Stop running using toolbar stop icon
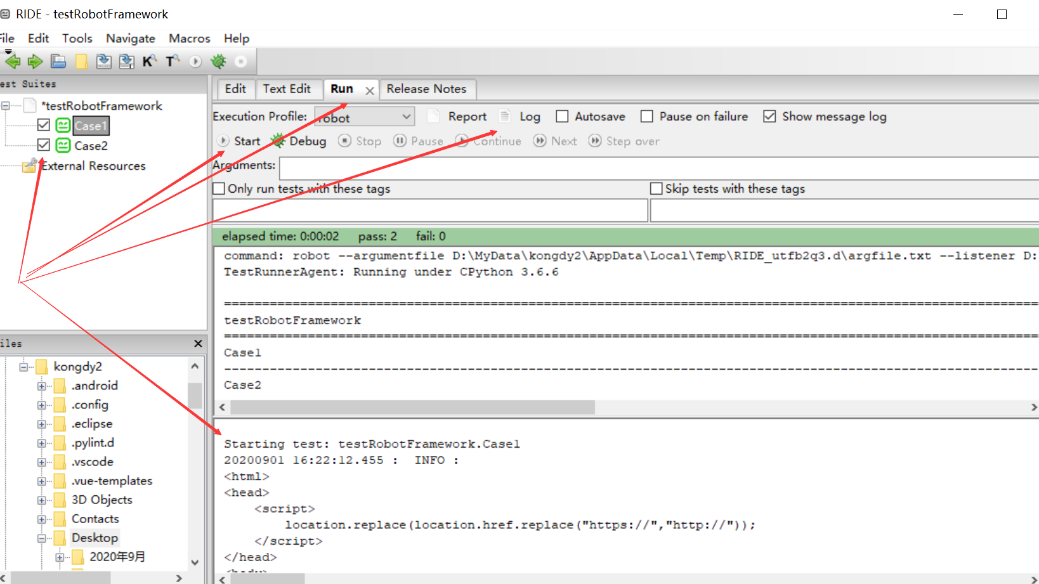 coord(241,62)
